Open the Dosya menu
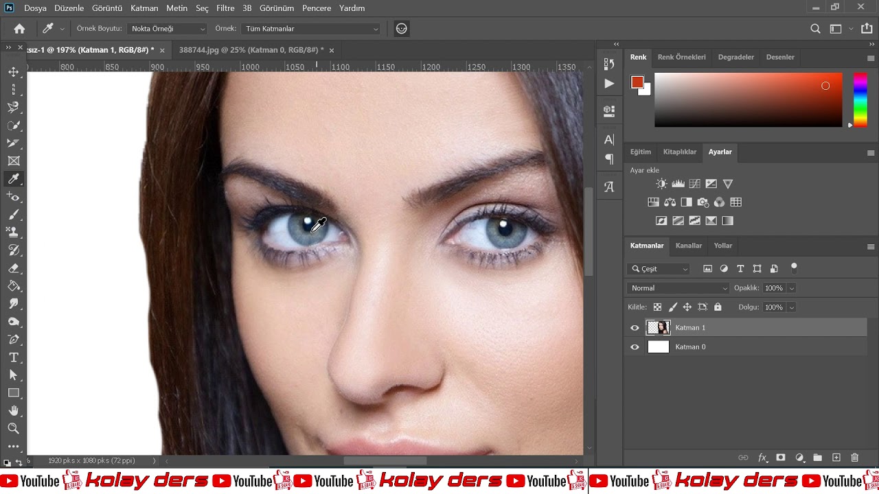Screen dimensions: 879x494 coord(36,8)
